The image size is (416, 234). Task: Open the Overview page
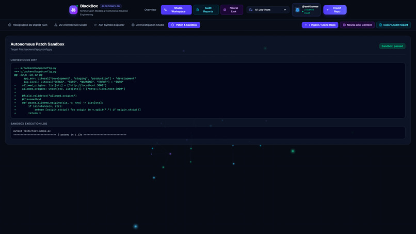pyautogui.click(x=150, y=10)
